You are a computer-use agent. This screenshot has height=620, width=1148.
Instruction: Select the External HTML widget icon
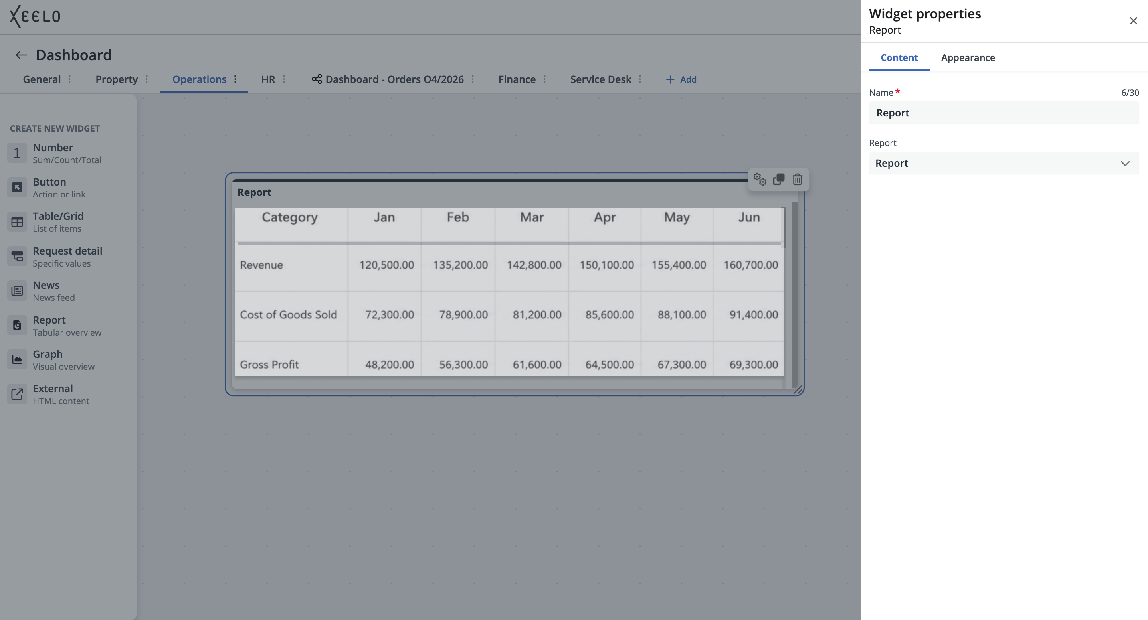(x=17, y=394)
